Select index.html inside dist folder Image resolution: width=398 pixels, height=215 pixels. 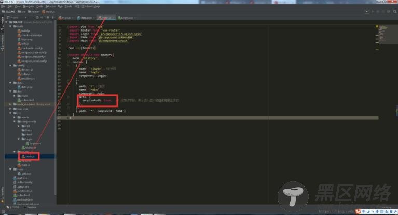(25, 100)
